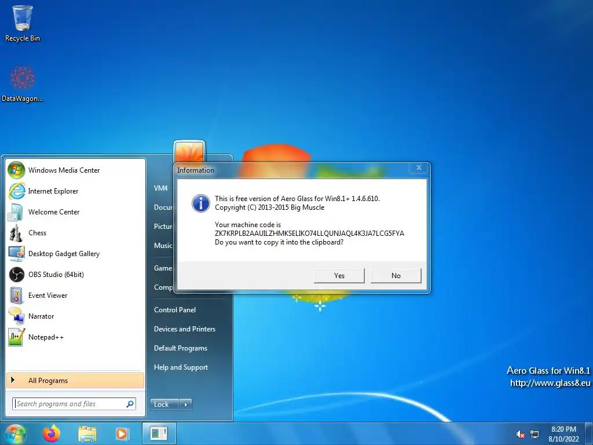Viewport: 593px width, 445px height.
Task: Select the DataWagon desktop shortcut
Action: 23,83
